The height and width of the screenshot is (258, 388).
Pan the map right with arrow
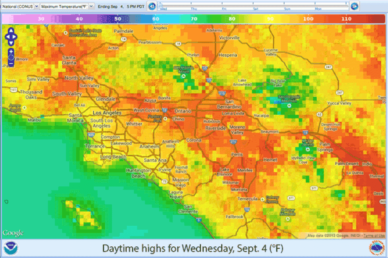[x=15, y=37]
